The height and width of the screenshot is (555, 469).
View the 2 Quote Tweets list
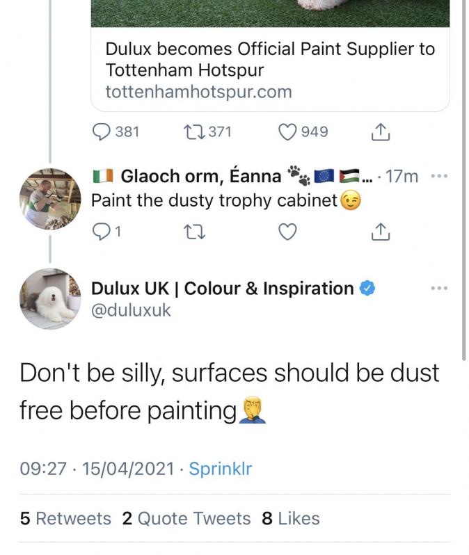186,519
